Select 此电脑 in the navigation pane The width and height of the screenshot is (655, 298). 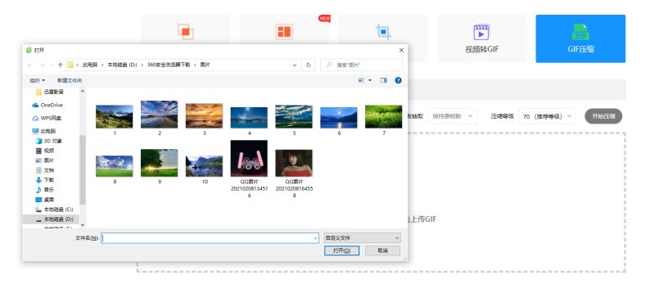click(44, 131)
